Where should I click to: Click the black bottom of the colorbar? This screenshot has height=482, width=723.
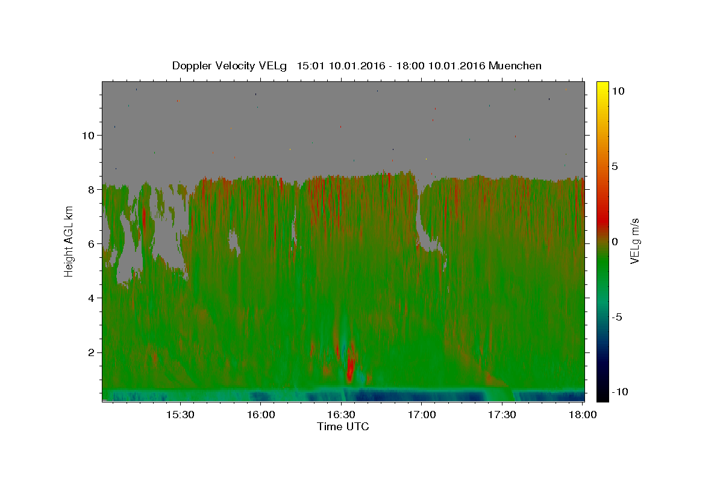602,397
